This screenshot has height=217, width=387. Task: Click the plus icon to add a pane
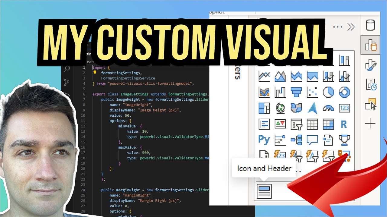(370, 124)
